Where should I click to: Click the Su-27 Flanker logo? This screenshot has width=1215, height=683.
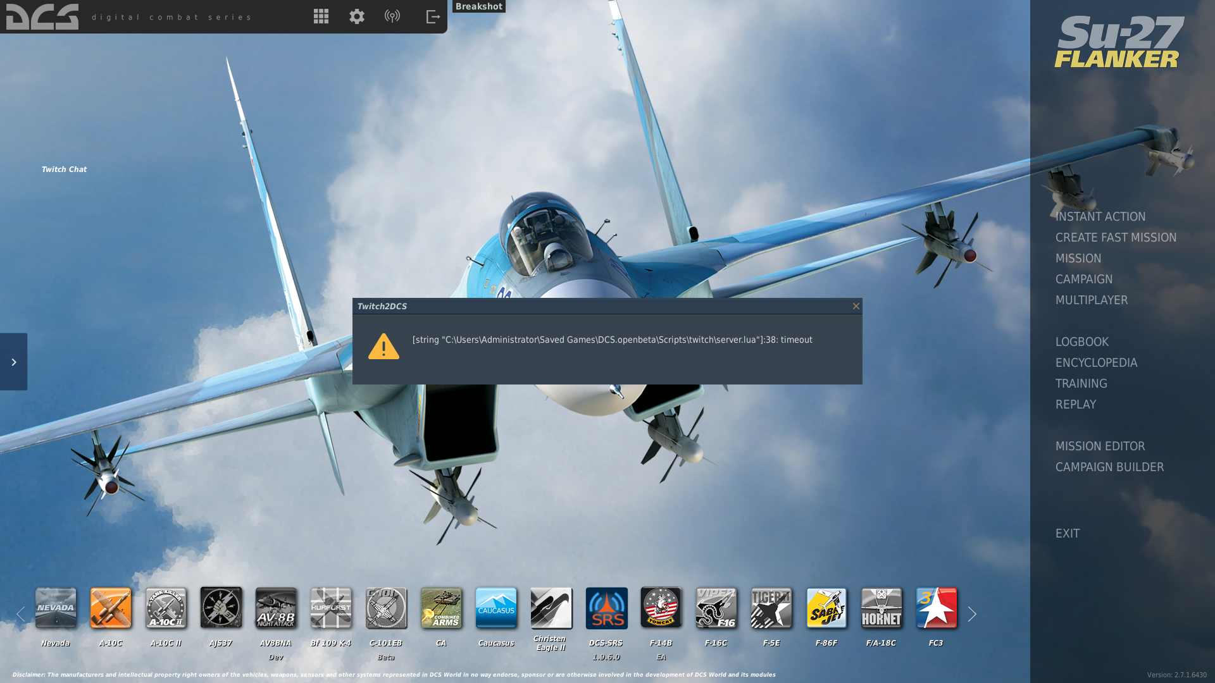(1119, 42)
